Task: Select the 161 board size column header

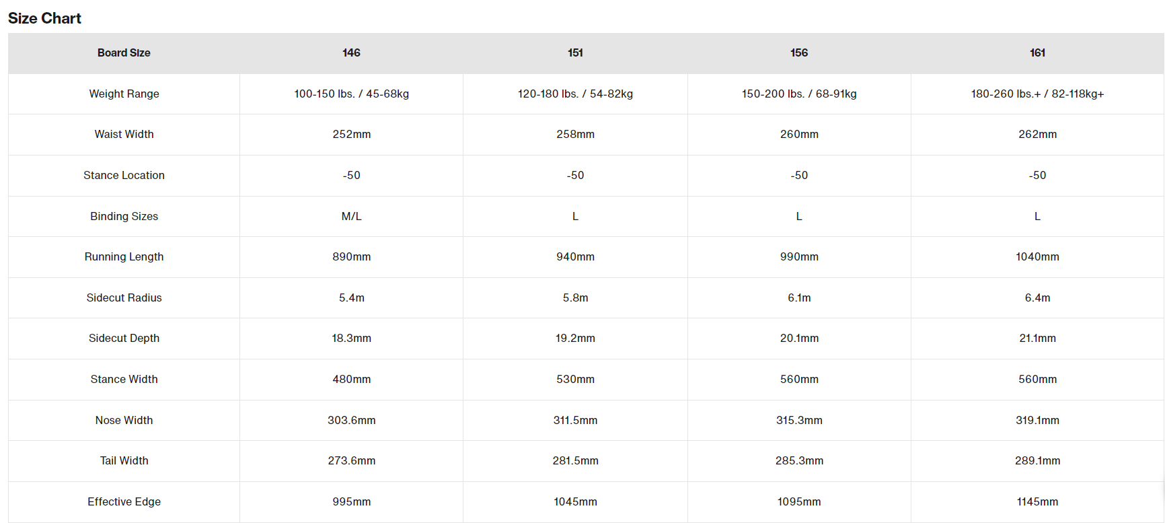Action: click(1037, 53)
